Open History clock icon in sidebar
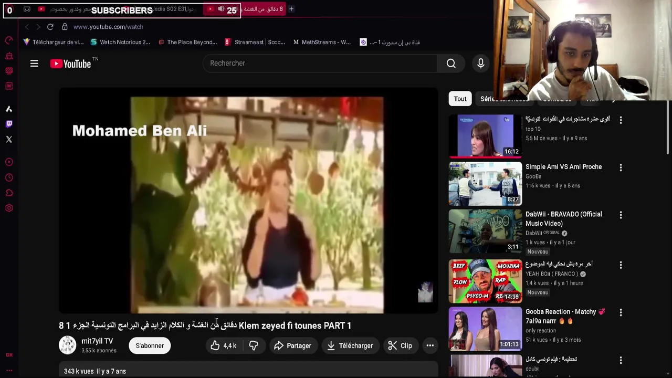Image resolution: width=672 pixels, height=378 pixels. tap(9, 177)
